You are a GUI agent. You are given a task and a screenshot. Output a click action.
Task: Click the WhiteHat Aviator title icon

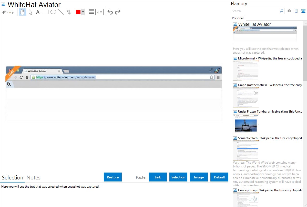click(3, 4)
